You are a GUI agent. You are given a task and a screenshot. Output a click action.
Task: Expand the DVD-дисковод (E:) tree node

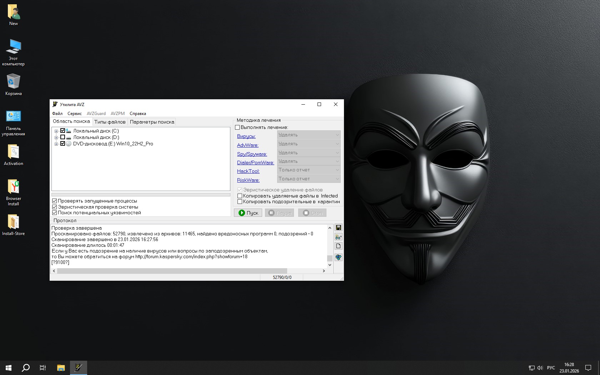coord(56,144)
